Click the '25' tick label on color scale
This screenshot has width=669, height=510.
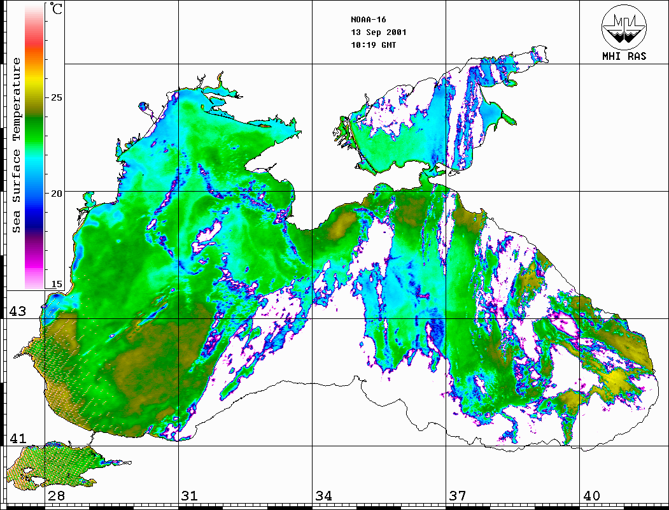click(56, 97)
